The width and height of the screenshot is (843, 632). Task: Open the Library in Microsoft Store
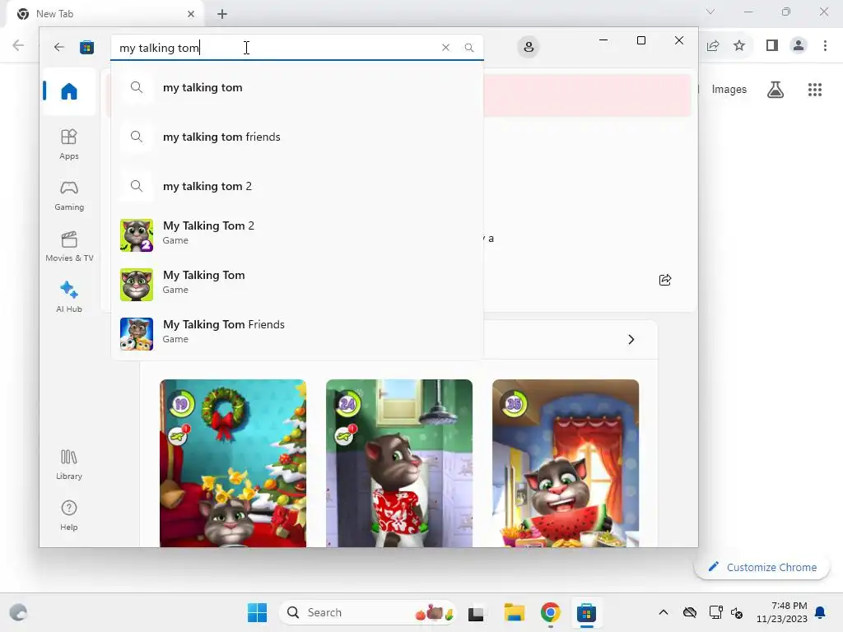click(x=69, y=465)
